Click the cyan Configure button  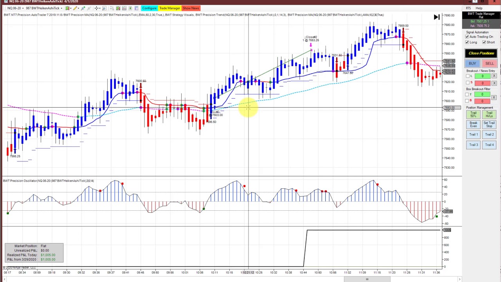150,8
